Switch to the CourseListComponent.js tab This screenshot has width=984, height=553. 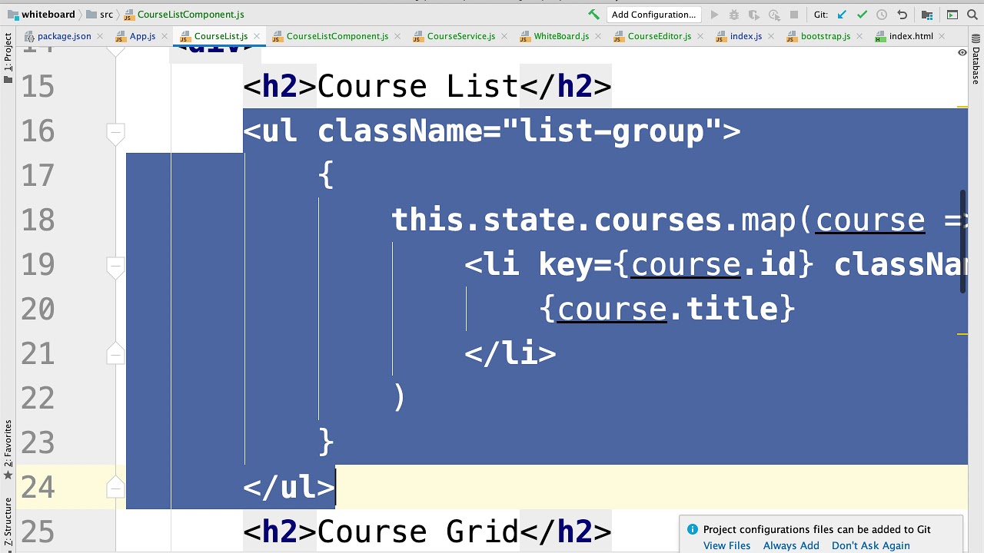[x=337, y=36]
